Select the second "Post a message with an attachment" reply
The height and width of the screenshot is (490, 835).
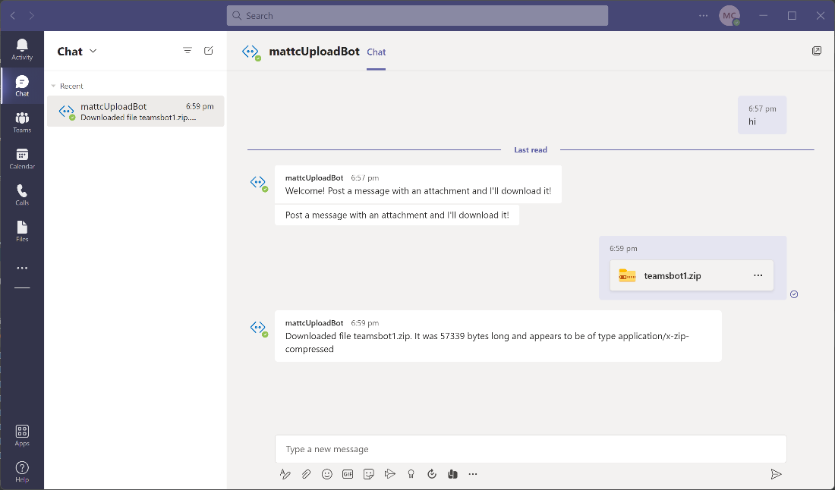(x=397, y=215)
